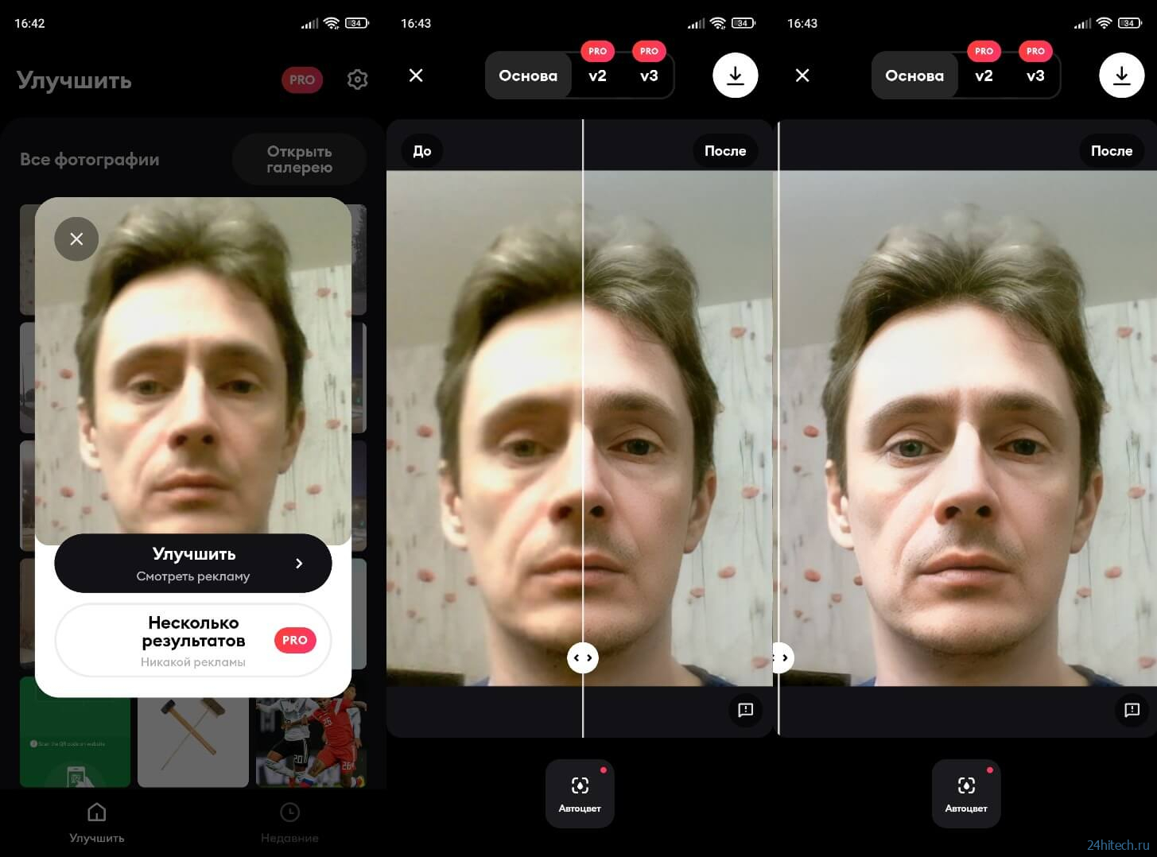Tap 16:42 clock in status bar
This screenshot has height=857, width=1157.
29,23
